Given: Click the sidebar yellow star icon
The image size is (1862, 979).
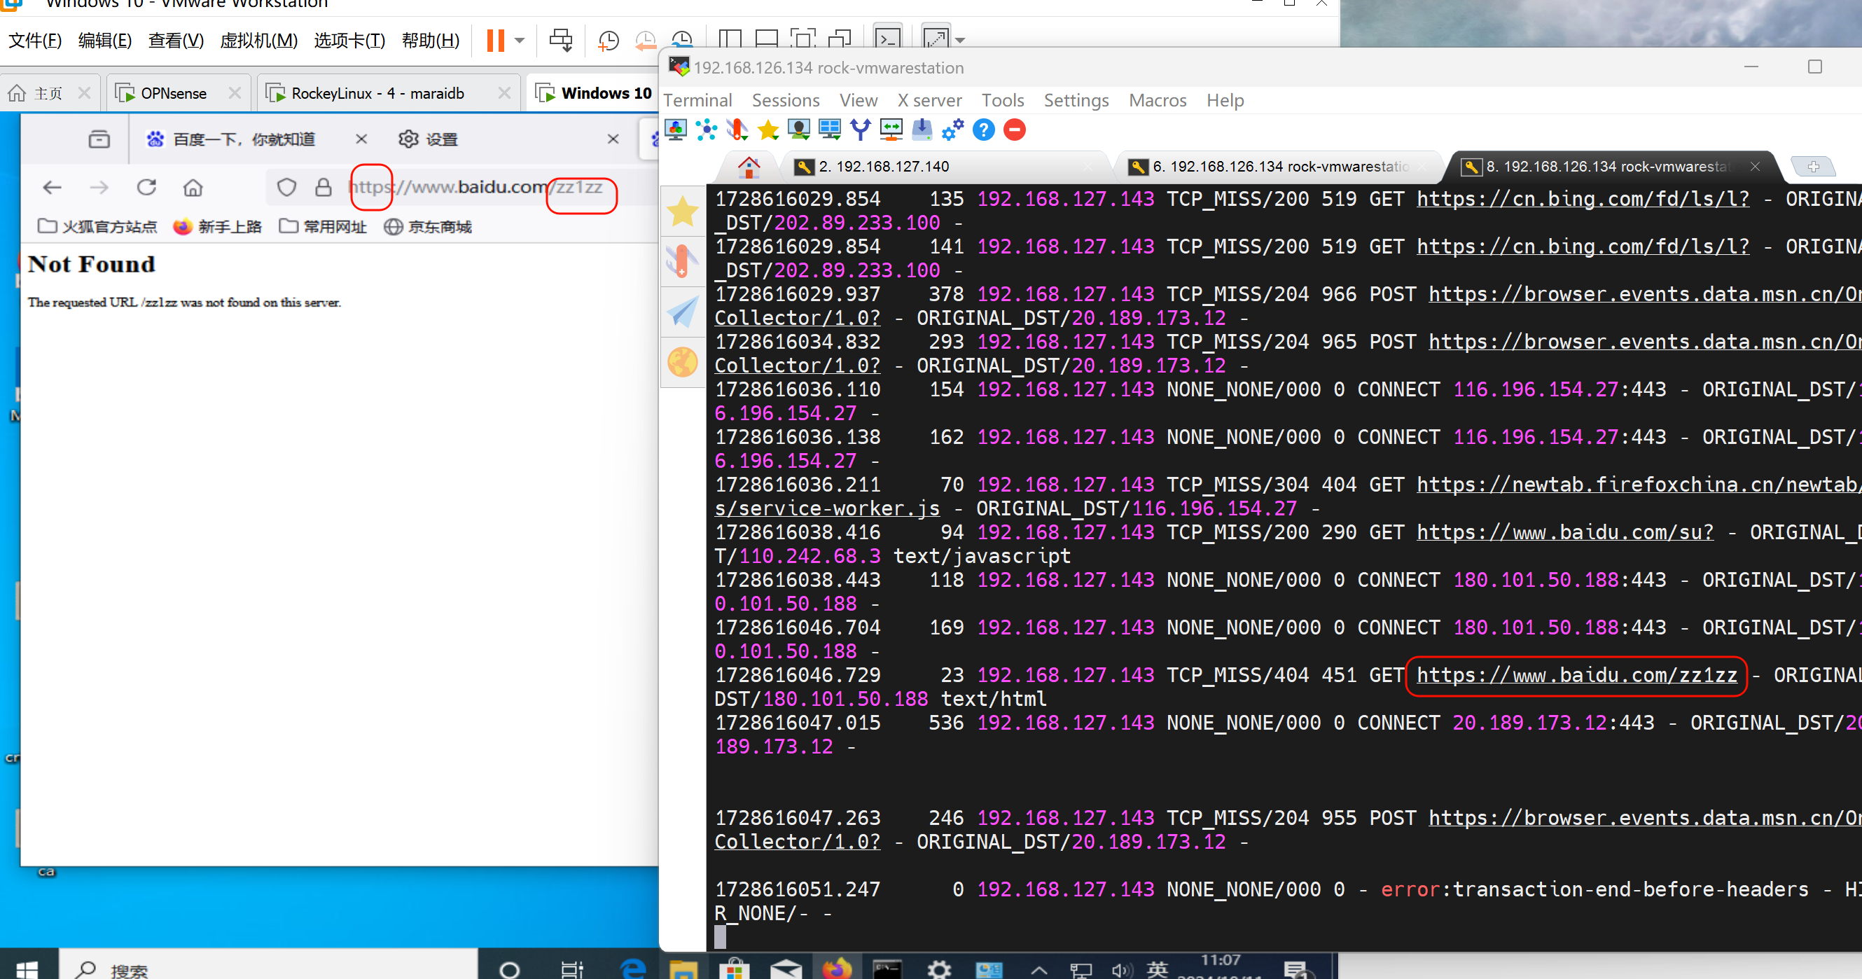Looking at the screenshot, I should point(682,212).
